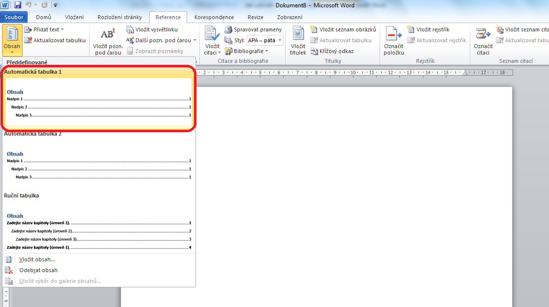This screenshot has height=307, width=549.
Task: Open the Styl APA – pátá combo box
Action: [x=264, y=40]
